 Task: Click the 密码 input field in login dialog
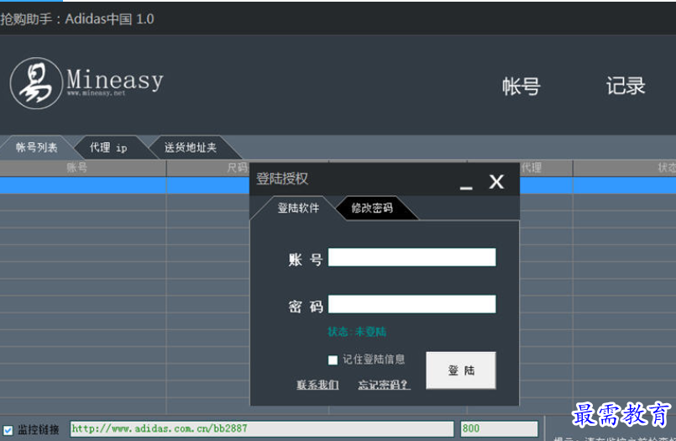[411, 304]
